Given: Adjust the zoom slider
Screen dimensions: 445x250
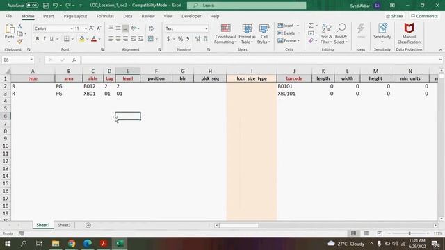Looking at the screenshot, I should coord(410,233).
